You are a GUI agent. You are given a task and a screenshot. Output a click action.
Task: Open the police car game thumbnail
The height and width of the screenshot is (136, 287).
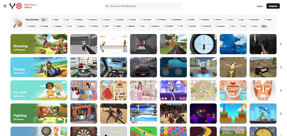[263, 67]
